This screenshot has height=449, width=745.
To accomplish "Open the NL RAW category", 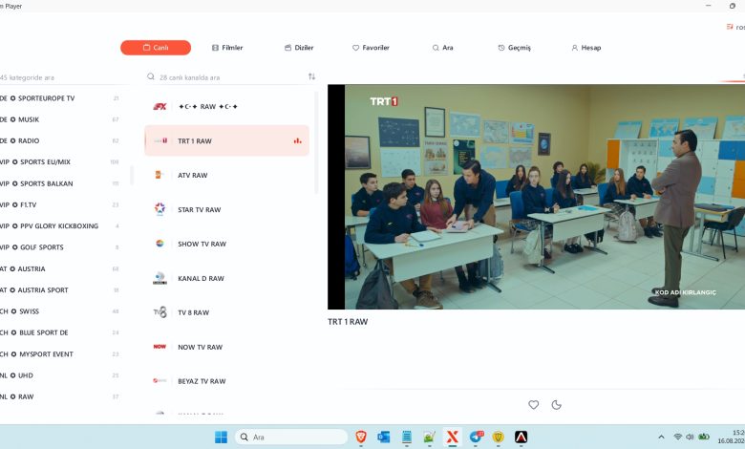I will coord(61,396).
